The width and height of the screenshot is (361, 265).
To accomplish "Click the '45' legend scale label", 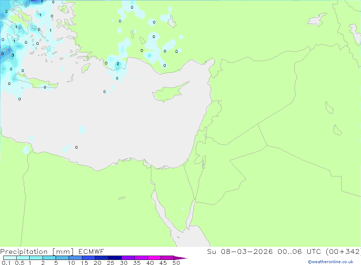I will tap(163, 263).
